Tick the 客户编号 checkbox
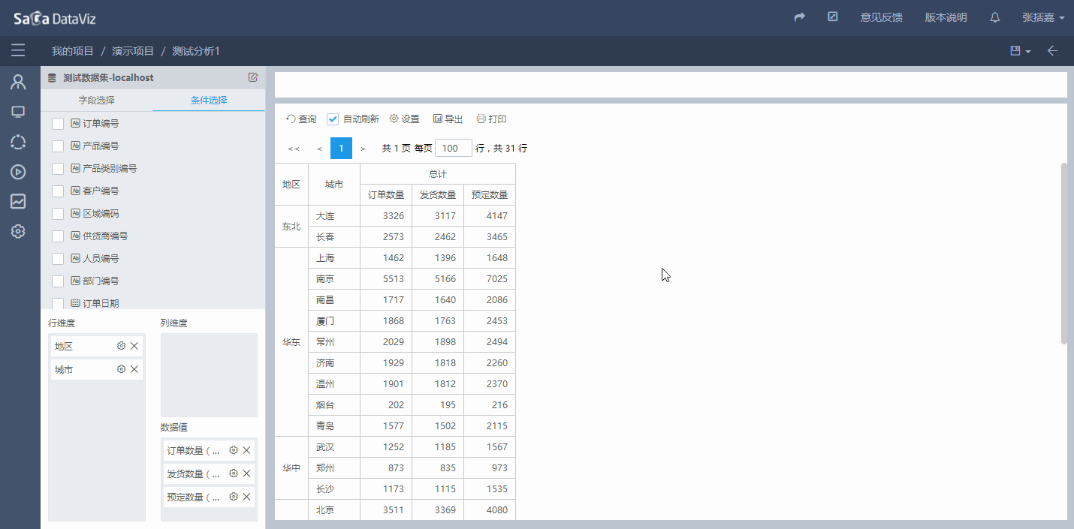The height and width of the screenshot is (529, 1074). point(58,191)
